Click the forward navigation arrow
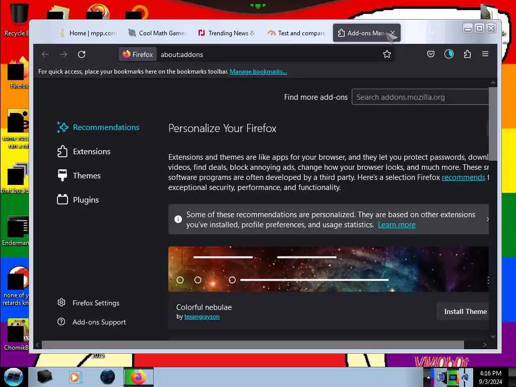Screen dimensions: 516x387 pyautogui.click(x=63, y=54)
